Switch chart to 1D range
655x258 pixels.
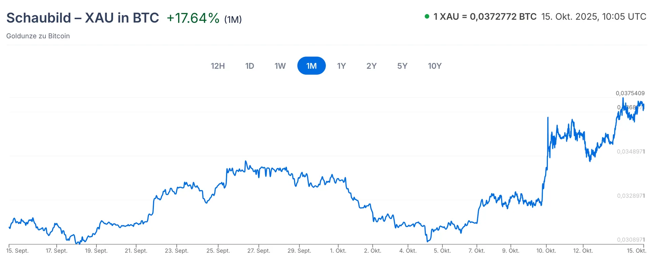(x=249, y=66)
